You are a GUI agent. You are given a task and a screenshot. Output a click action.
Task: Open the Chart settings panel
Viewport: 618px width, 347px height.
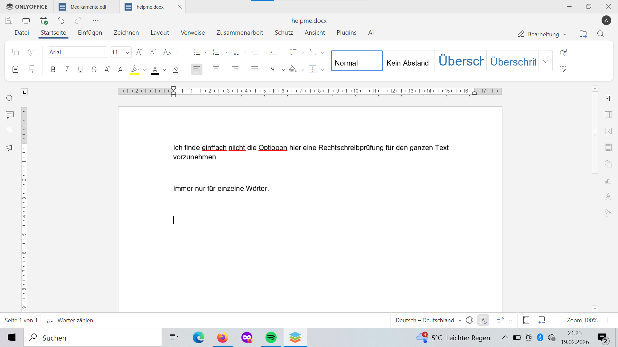(x=608, y=180)
